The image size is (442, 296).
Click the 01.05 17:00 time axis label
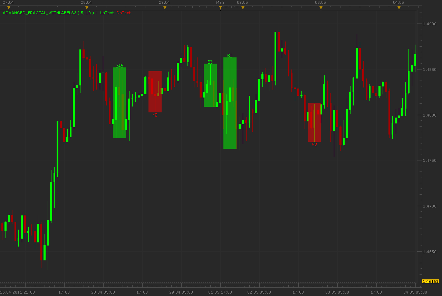(x=220, y=292)
